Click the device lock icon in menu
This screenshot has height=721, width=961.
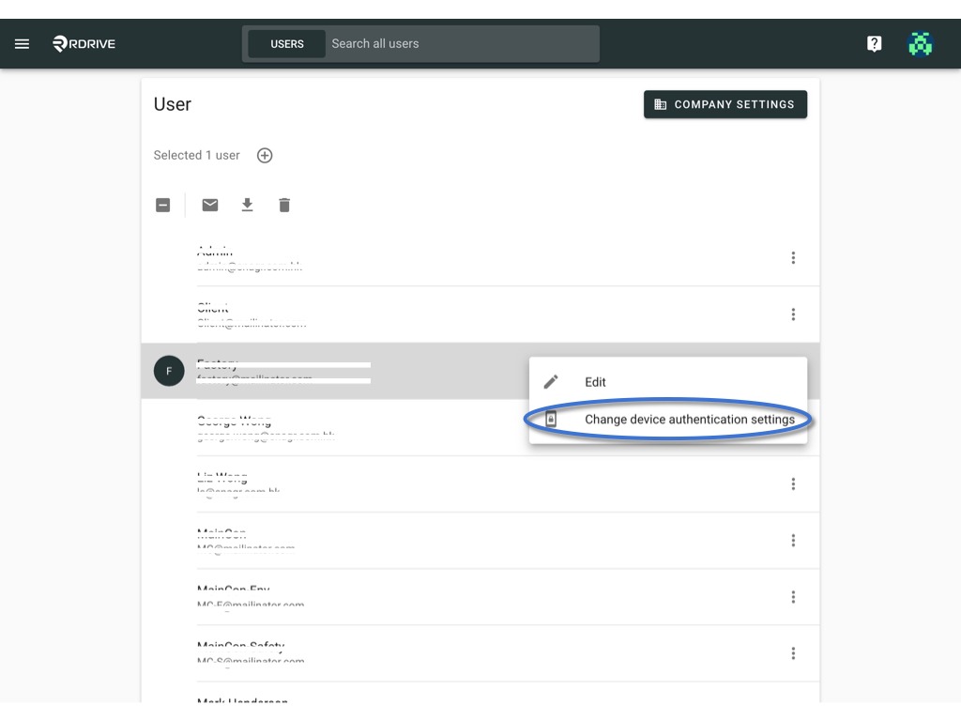pos(551,420)
